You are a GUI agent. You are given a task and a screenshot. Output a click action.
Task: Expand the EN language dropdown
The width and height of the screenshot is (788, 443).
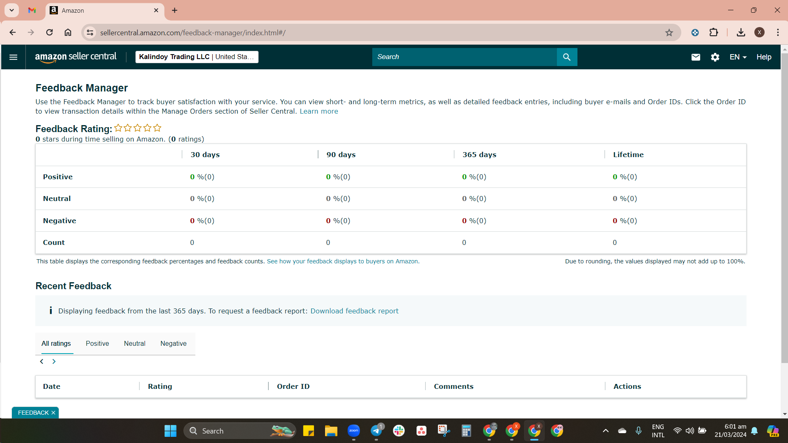[738, 57]
